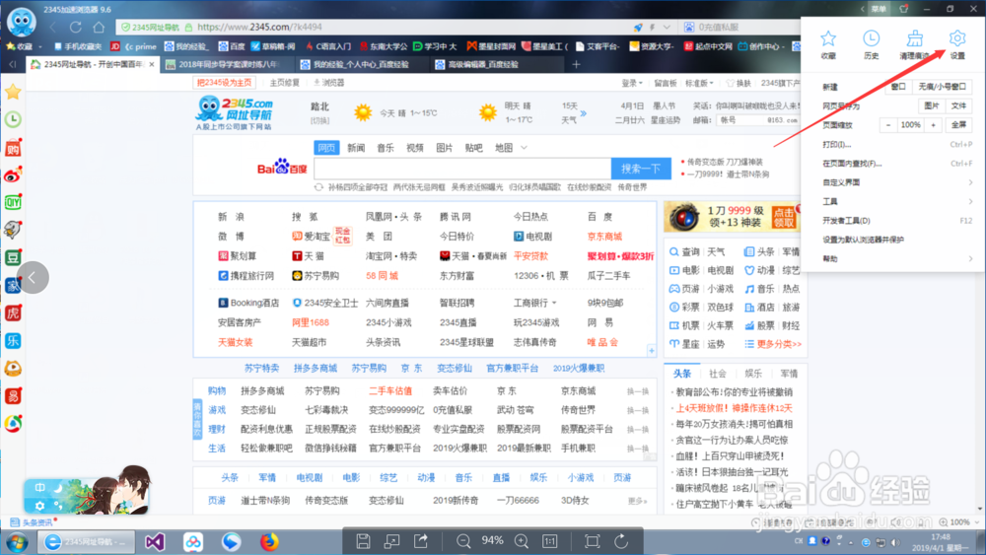The width and height of the screenshot is (986, 555).
Task: Open 工商银行 dropdown arrow
Action: click(x=554, y=303)
